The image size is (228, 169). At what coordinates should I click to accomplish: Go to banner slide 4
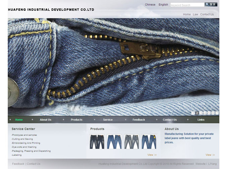[205, 113]
